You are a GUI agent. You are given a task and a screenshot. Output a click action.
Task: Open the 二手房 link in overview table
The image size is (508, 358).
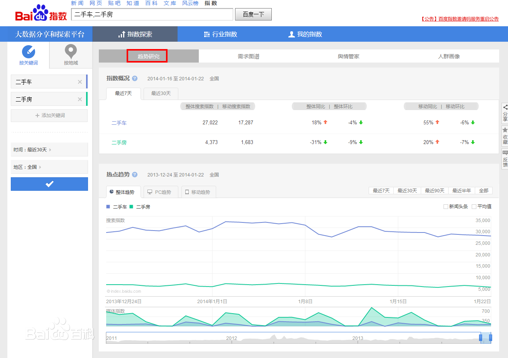click(x=119, y=143)
